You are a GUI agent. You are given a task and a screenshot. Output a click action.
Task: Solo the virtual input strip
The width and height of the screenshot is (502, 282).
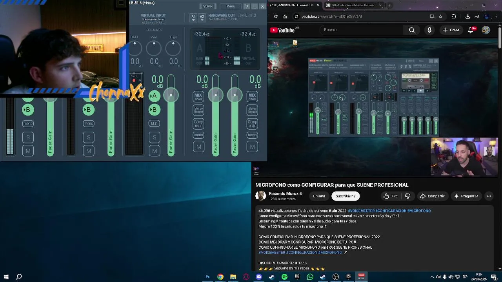coord(154,137)
